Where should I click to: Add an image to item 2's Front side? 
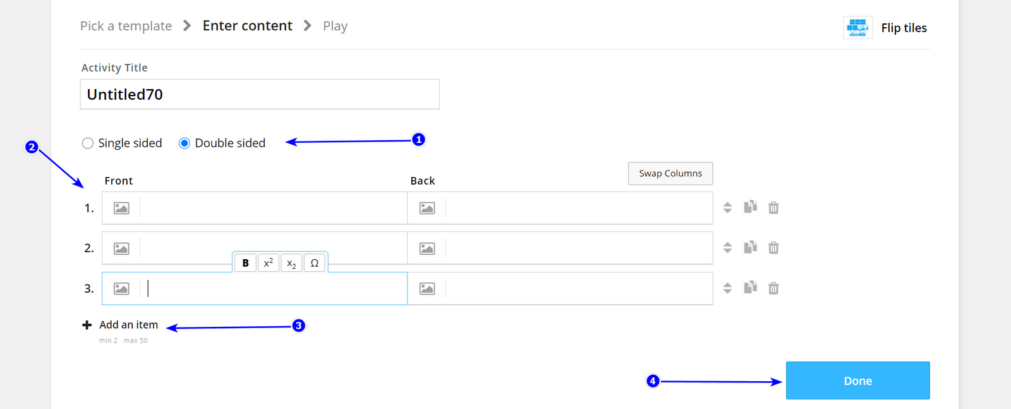(x=121, y=248)
